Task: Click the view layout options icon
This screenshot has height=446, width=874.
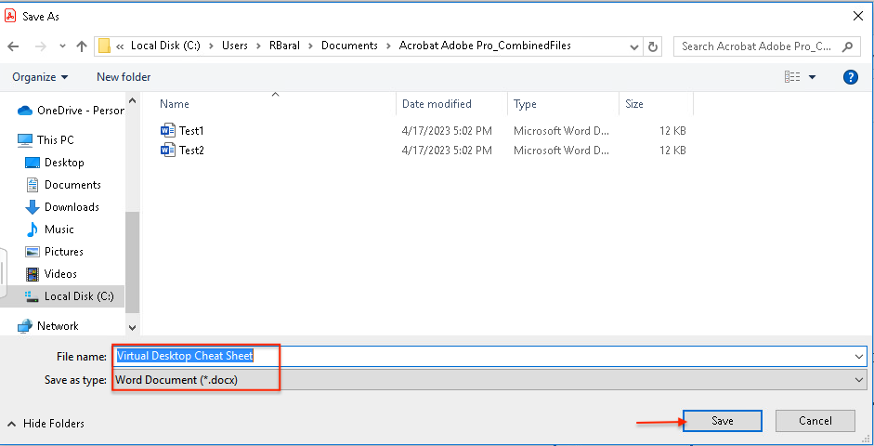Action: (x=792, y=77)
